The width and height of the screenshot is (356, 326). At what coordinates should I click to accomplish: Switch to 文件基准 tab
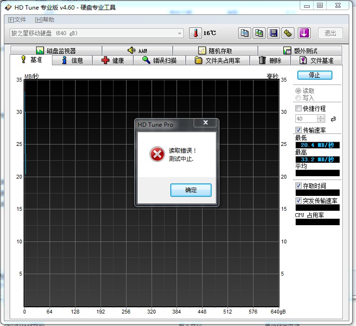(317, 60)
